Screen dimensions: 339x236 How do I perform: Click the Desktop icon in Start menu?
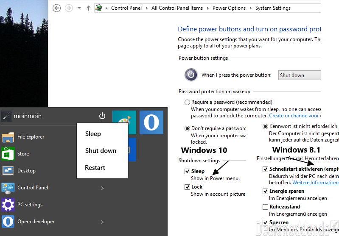tap(8, 171)
